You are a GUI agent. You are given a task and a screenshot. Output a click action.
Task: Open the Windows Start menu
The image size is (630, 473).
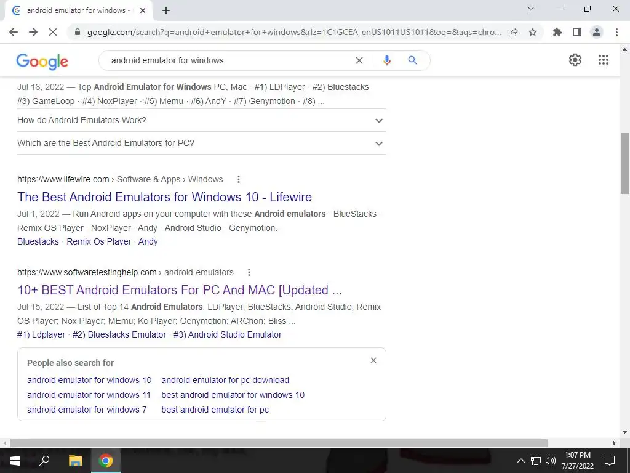(x=15, y=461)
